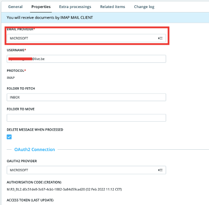Click the empty Folder to Move field
Screen dimensions: 209x205
click(86, 118)
